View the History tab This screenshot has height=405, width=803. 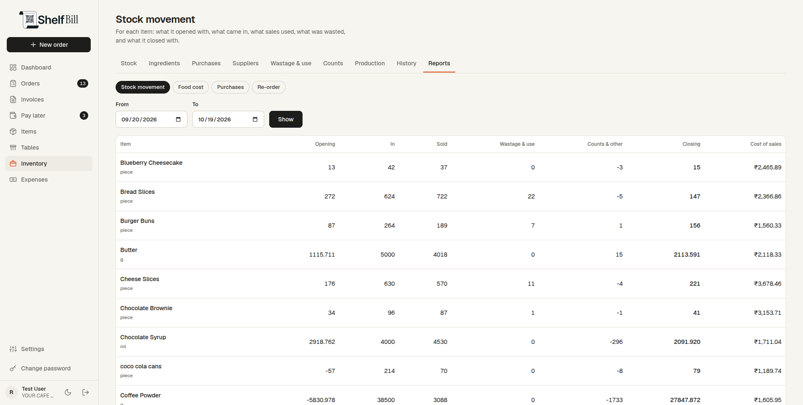pyautogui.click(x=406, y=63)
